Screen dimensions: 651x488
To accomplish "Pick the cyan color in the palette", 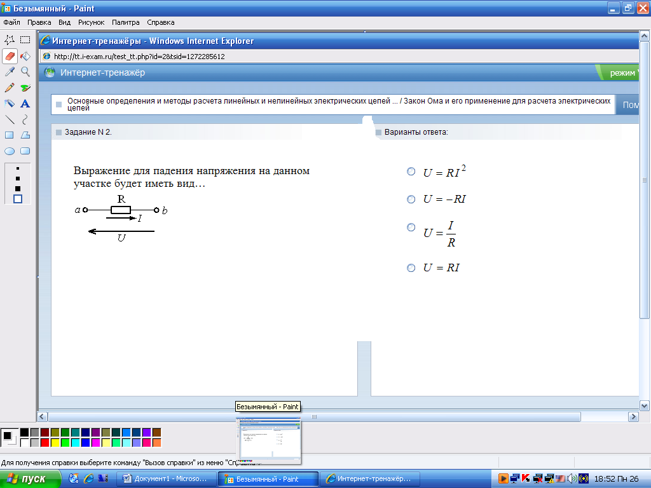I will pyautogui.click(x=76, y=443).
